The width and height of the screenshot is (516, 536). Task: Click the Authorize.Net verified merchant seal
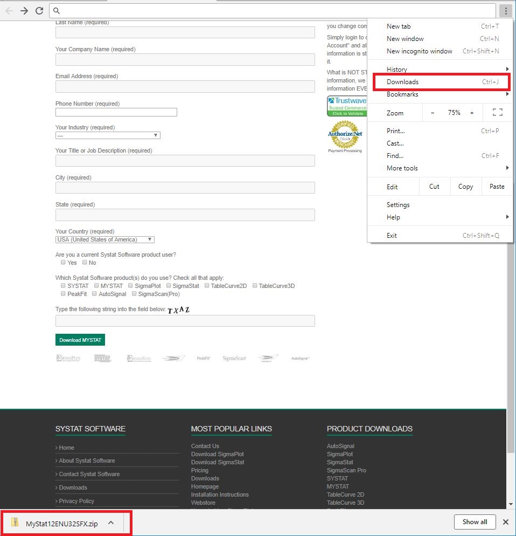click(x=345, y=134)
